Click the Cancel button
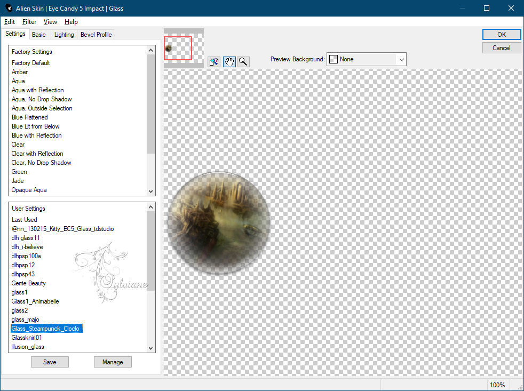 [501, 48]
